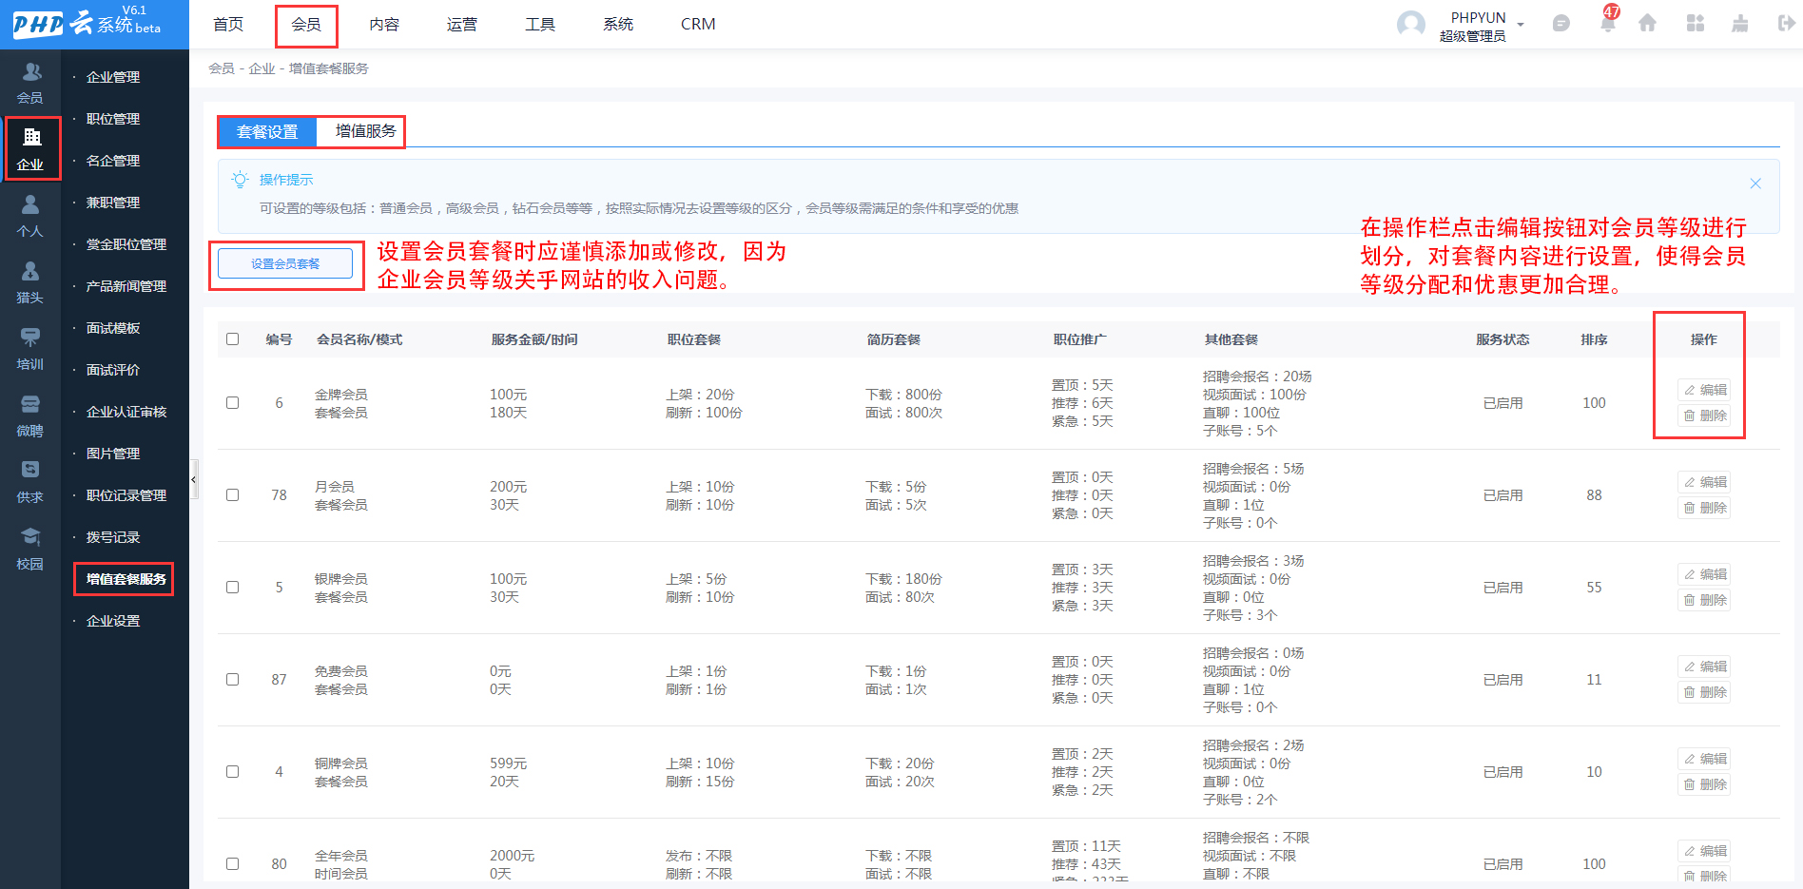Check the 金牌会员 row checkbox
1803x889 pixels.
[x=232, y=403]
